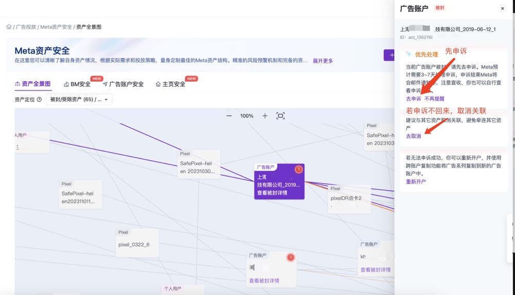The image size is (515, 295).
Task: Click 查看被封详情 on the kh account card
Action: click(x=375, y=270)
